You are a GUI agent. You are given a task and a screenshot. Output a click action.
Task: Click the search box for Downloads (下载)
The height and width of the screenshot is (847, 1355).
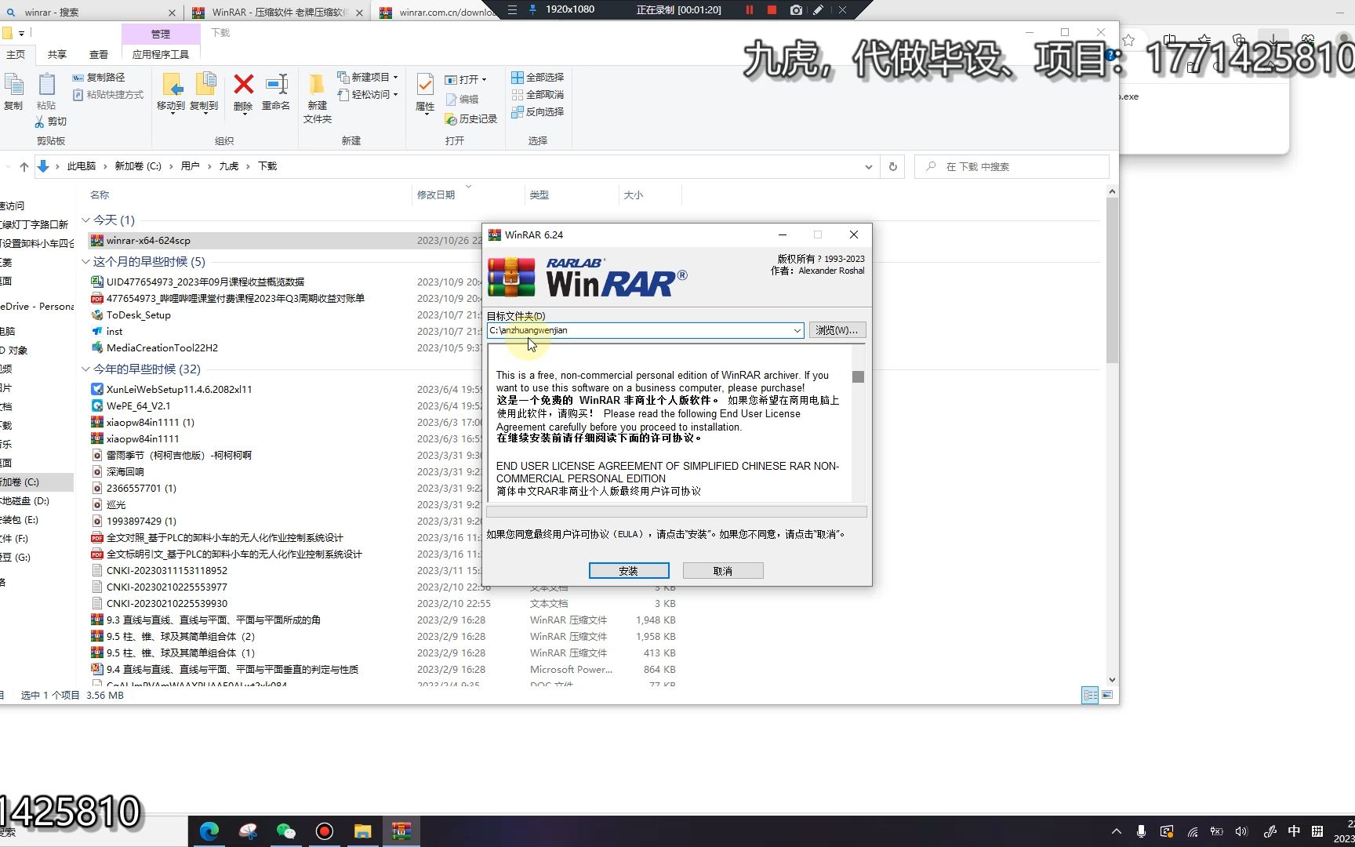[x=1012, y=166]
